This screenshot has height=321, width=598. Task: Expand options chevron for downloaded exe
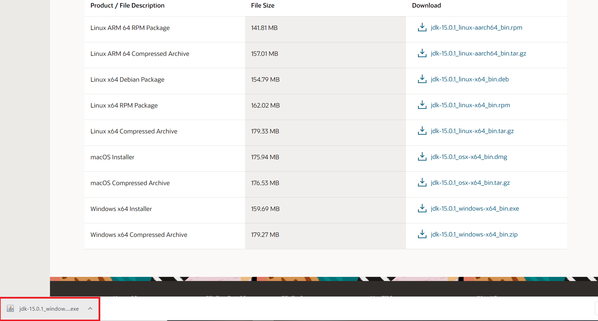coord(90,309)
